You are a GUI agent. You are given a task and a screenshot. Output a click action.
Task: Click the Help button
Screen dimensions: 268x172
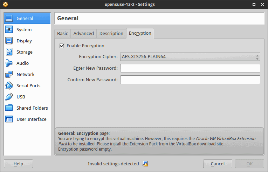tap(18, 164)
